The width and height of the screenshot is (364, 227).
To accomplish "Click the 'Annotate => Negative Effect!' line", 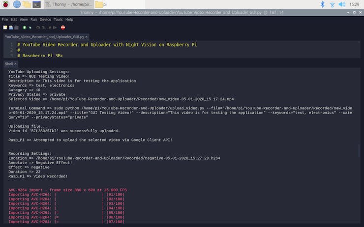I will click(40, 163).
